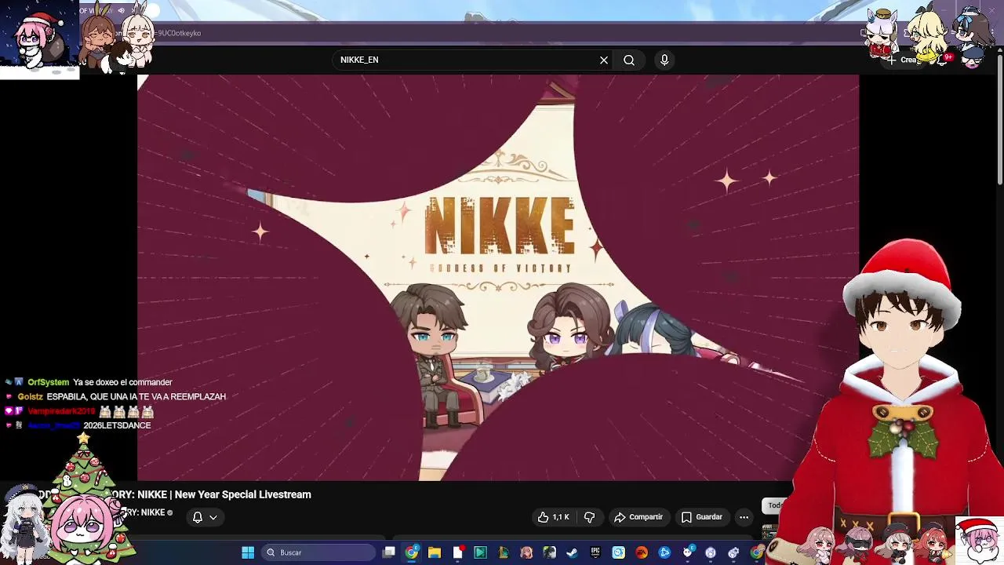Open the Windows Start menu

click(x=248, y=552)
